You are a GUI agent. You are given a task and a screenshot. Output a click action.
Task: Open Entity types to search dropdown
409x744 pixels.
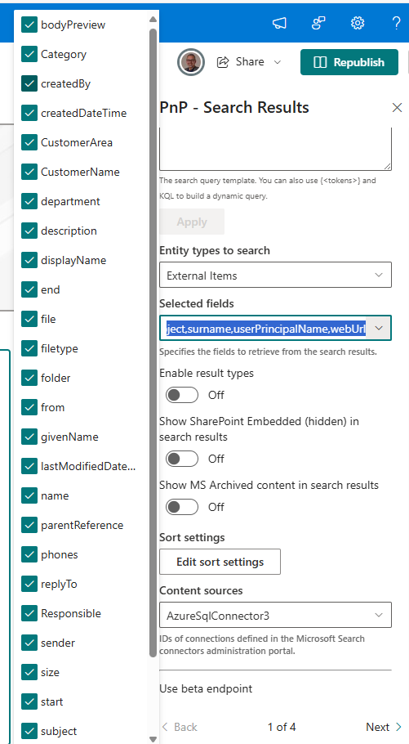coord(275,275)
